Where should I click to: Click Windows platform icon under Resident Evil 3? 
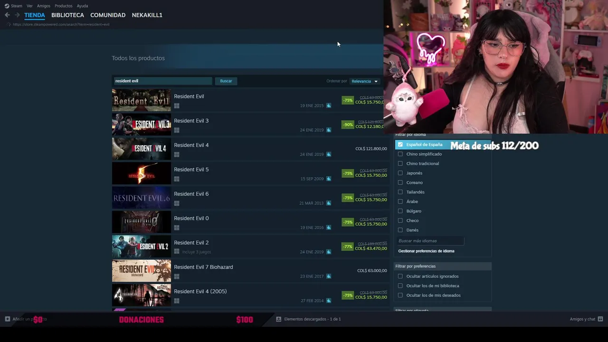pyautogui.click(x=177, y=130)
